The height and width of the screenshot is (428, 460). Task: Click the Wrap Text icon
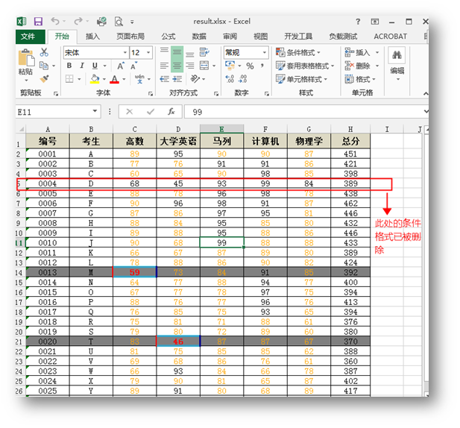click(x=204, y=52)
